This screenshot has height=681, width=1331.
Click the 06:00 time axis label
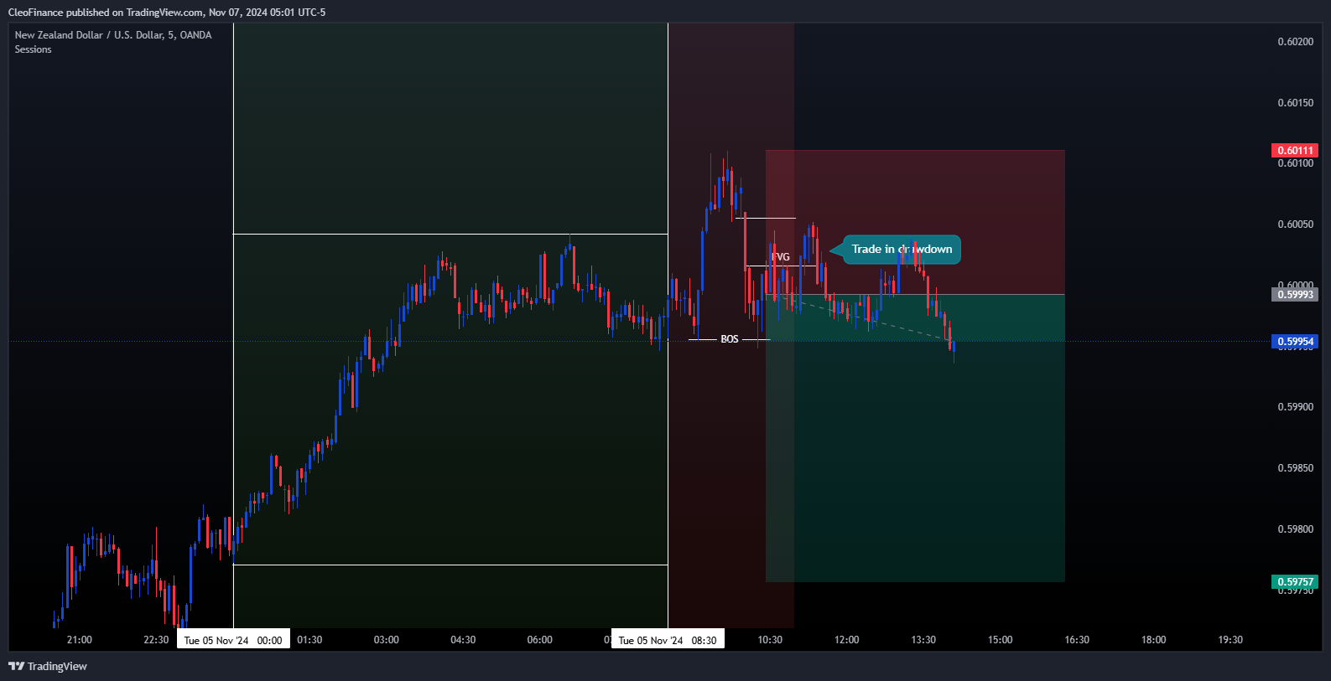(x=540, y=640)
